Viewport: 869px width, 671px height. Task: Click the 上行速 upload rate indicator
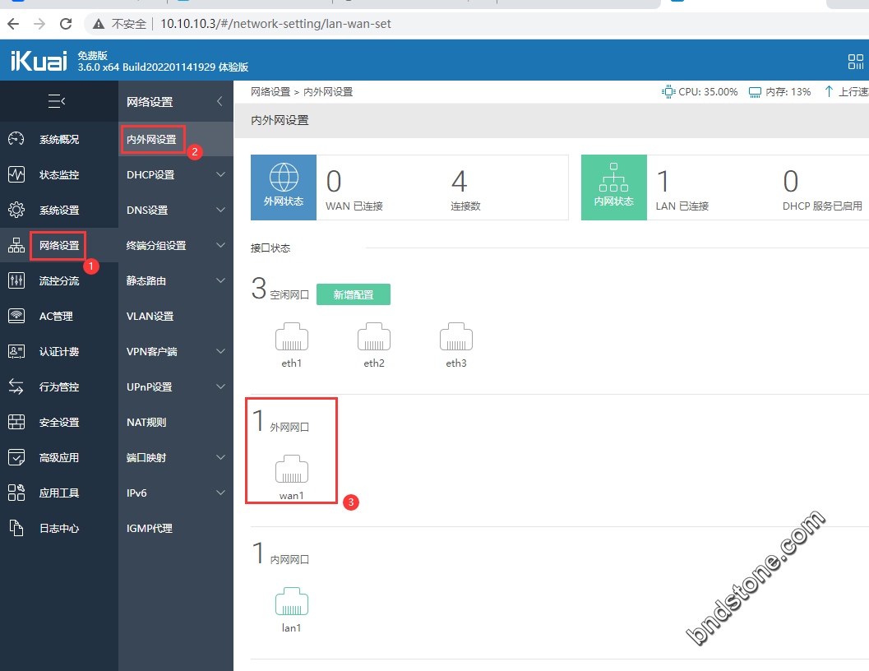(x=846, y=91)
